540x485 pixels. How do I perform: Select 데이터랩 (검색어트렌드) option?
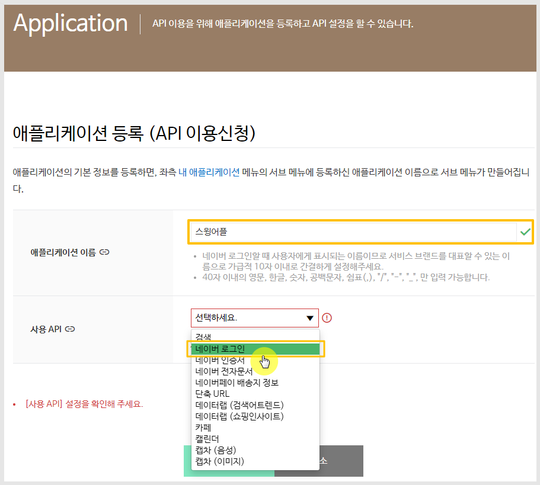(255, 405)
